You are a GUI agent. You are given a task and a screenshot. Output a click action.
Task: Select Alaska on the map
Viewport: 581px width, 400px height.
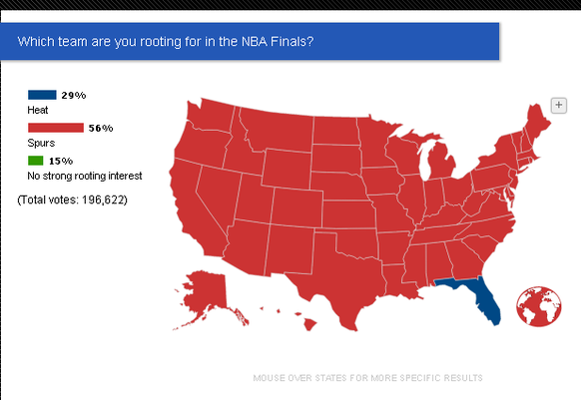click(x=206, y=296)
